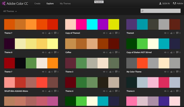Click the Facebook tooltip label at top
This screenshot has height=107, width=184.
[99, 2]
